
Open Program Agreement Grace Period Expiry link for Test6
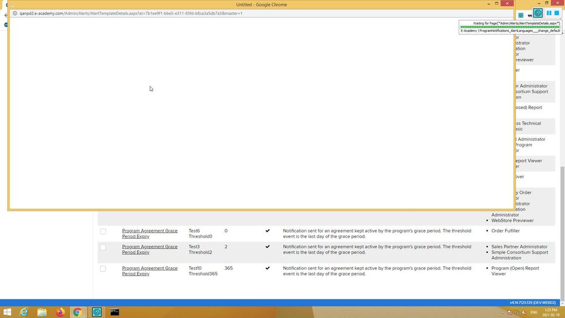coord(149,234)
